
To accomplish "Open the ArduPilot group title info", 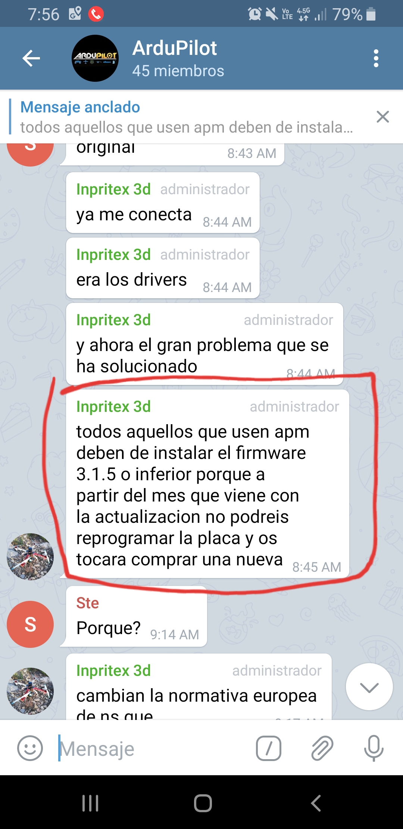I will [178, 58].
